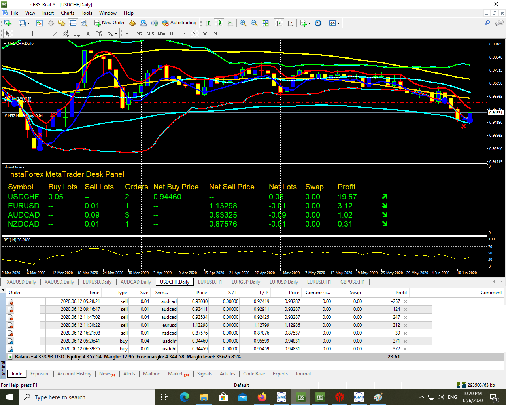Switch timeframe to M15

pos(150,34)
